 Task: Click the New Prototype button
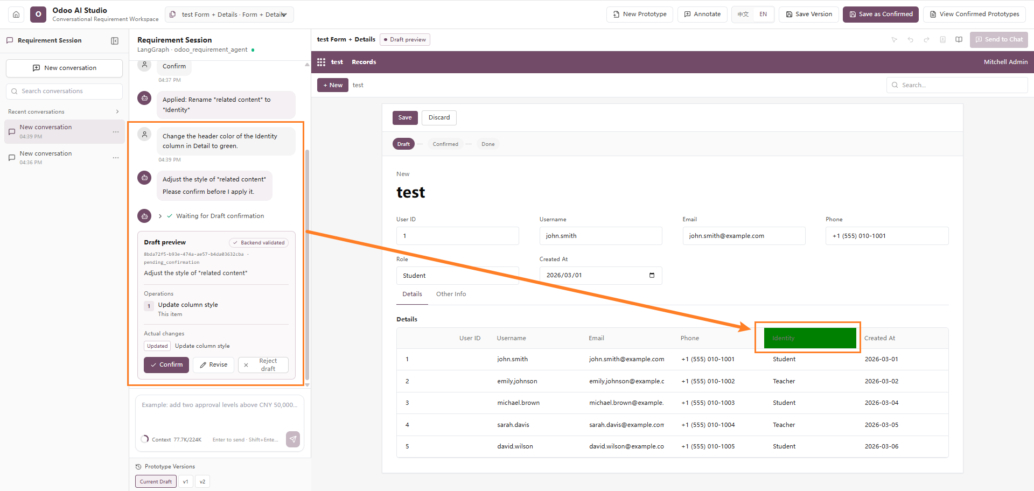[x=640, y=15]
